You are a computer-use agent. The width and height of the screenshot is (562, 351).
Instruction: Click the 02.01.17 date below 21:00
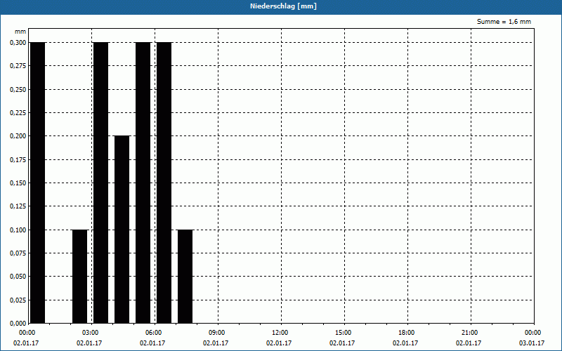(x=469, y=343)
